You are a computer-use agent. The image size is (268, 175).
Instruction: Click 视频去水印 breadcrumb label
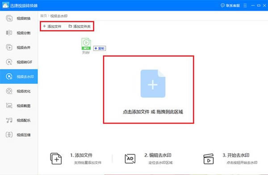(x=59, y=16)
